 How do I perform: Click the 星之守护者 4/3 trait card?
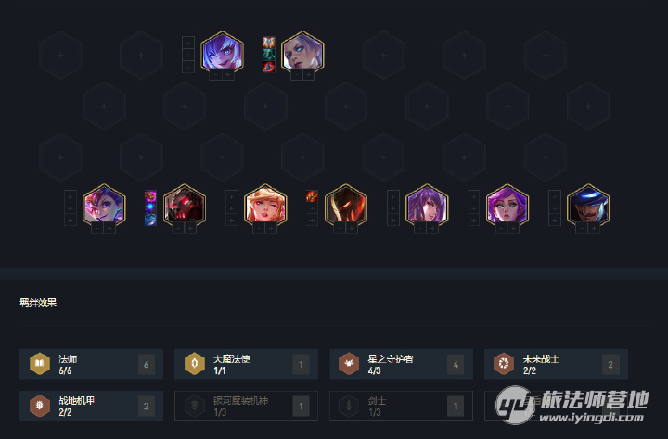pos(402,364)
